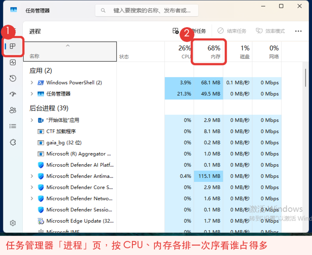
Task: Click the “开始体验”应用 icon
Action: (41, 120)
